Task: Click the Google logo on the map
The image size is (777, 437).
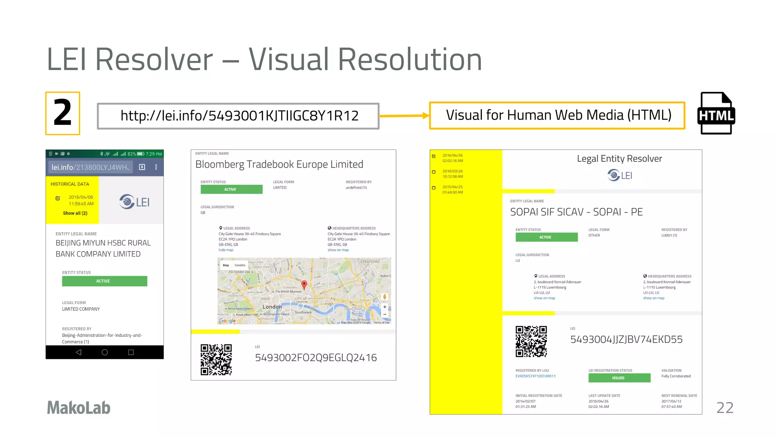Action: point(227,321)
